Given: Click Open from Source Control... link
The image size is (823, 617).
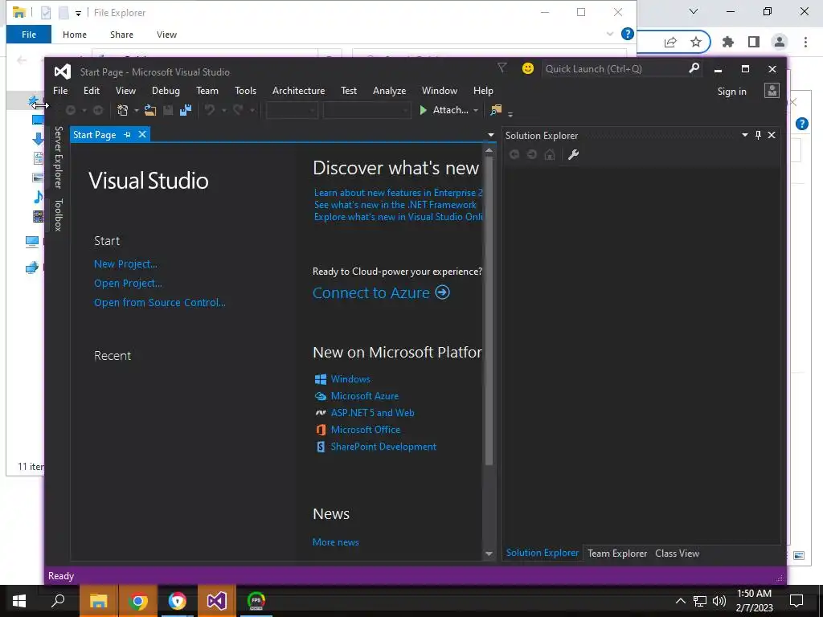Looking at the screenshot, I should click(x=160, y=303).
